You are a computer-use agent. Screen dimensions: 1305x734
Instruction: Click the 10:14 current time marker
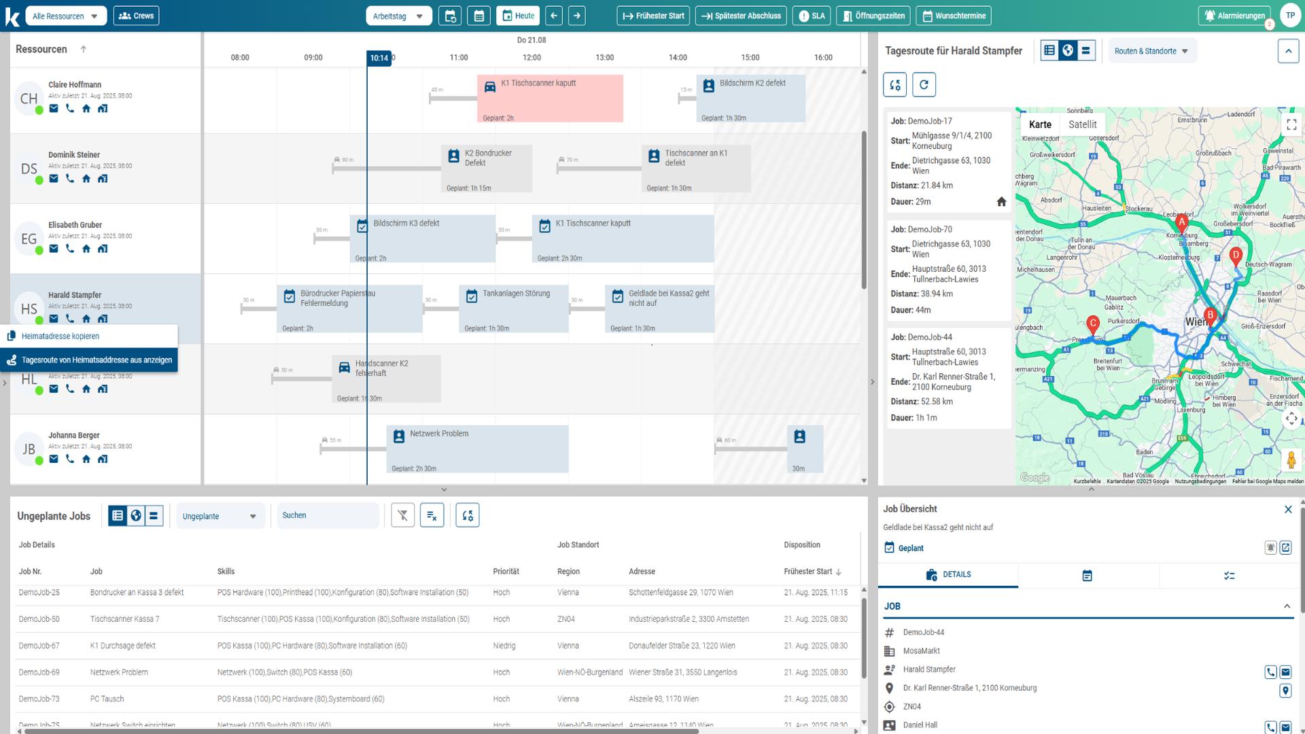[379, 58]
